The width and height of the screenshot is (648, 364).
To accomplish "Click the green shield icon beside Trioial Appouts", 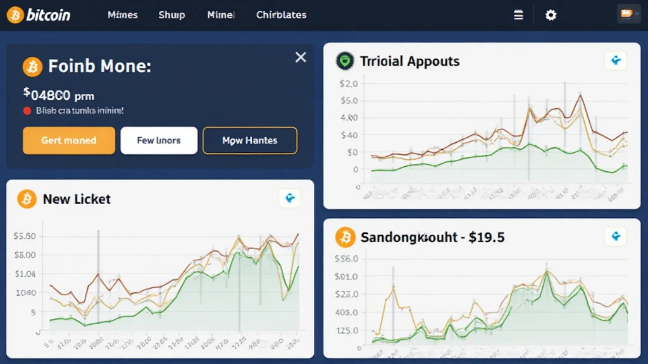I will (344, 61).
